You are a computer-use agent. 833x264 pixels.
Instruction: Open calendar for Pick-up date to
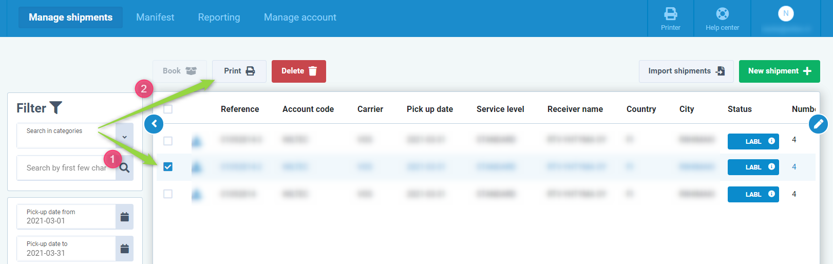(124, 249)
